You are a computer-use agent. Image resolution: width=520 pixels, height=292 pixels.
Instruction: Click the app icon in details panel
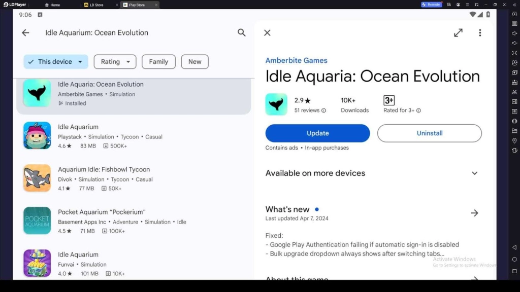[276, 104]
